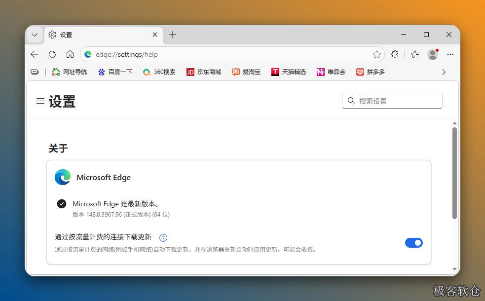Open 拼多多 bookmark
The width and height of the screenshot is (485, 301).
pyautogui.click(x=371, y=72)
